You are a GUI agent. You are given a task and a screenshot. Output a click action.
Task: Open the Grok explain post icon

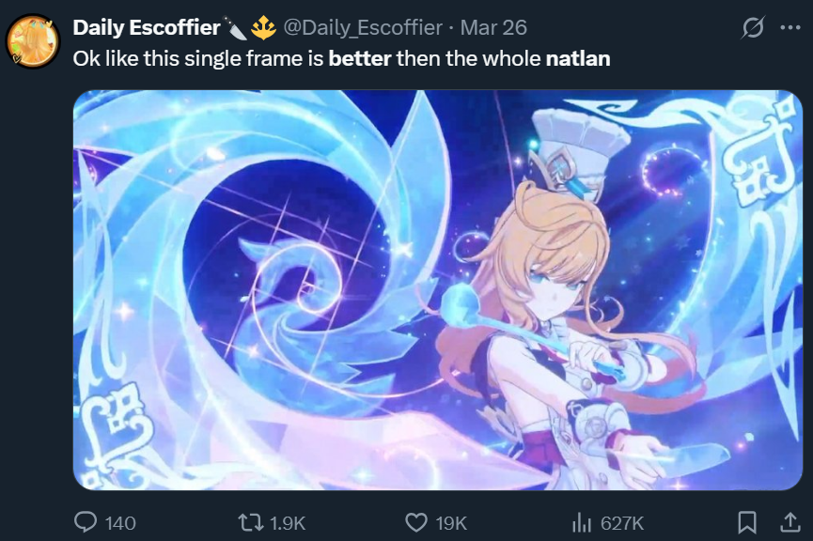(752, 27)
